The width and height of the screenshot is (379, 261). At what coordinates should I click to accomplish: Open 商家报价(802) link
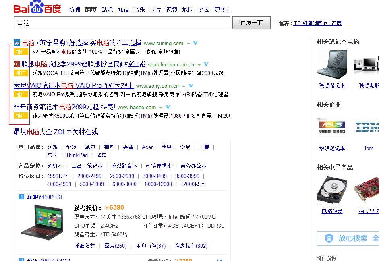click(191, 246)
